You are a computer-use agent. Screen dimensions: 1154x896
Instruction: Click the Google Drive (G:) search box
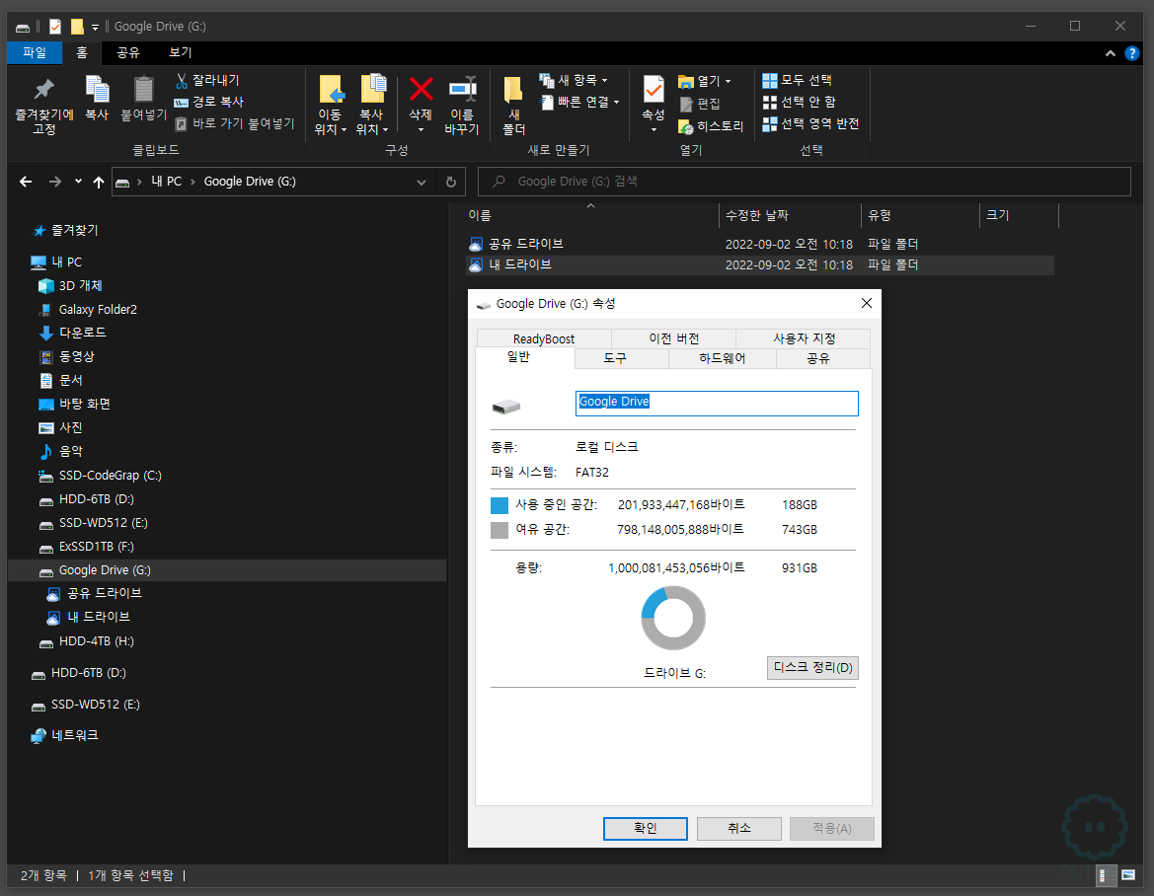coord(804,182)
